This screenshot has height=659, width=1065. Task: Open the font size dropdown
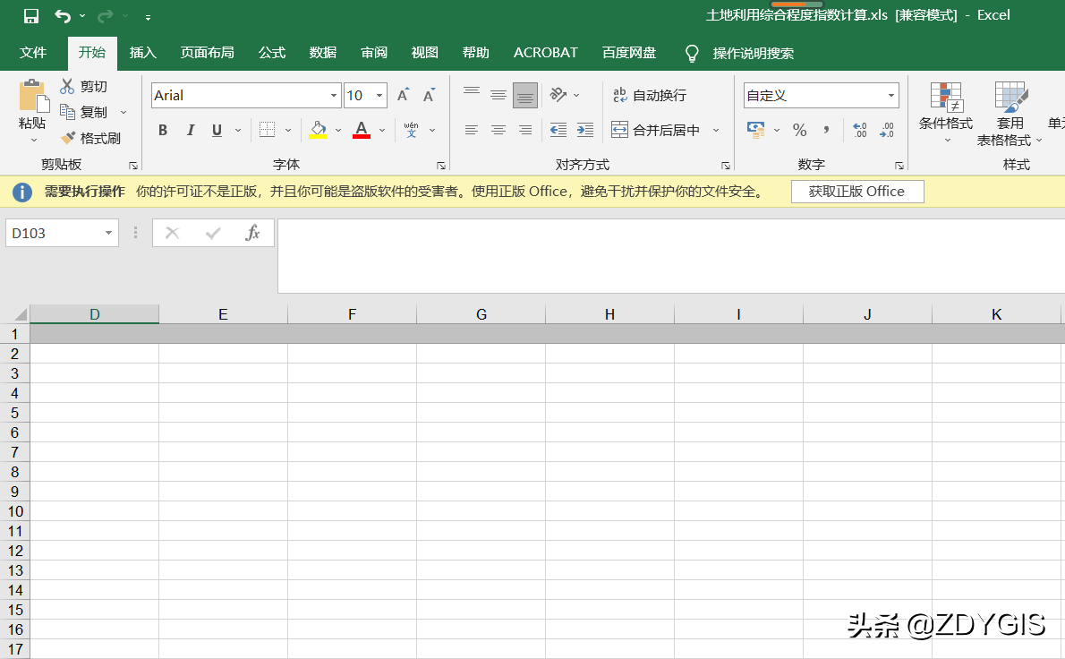pos(379,95)
